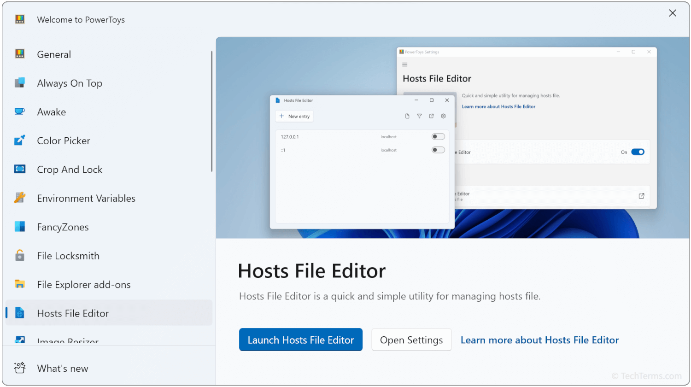Click the launch arrow icon in Settings preview

(641, 196)
